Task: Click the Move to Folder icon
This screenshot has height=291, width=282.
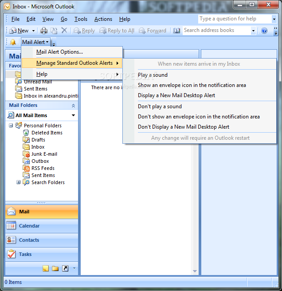Action: pyautogui.click(x=54, y=31)
